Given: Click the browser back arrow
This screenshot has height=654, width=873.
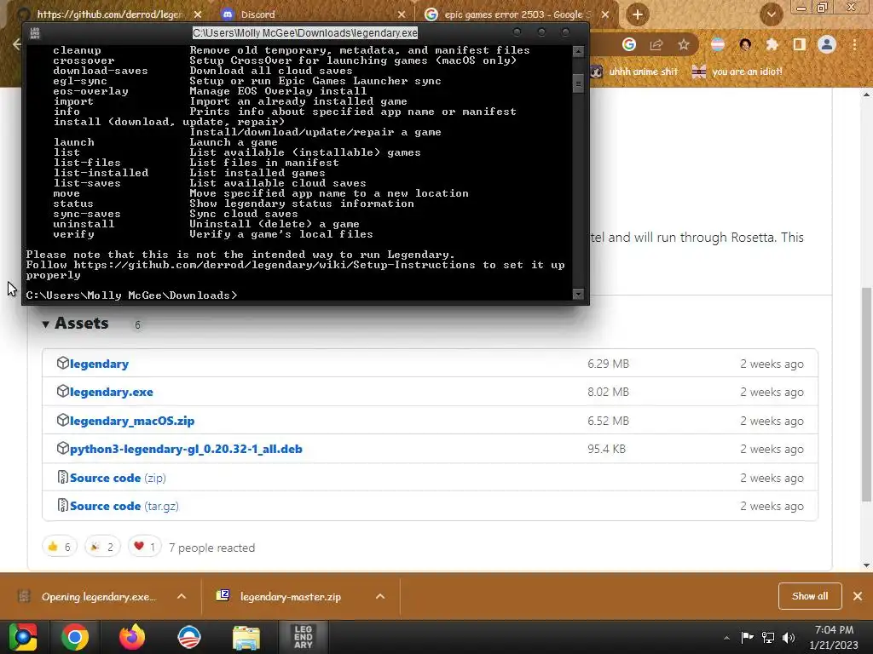Looking at the screenshot, I should click(x=17, y=44).
